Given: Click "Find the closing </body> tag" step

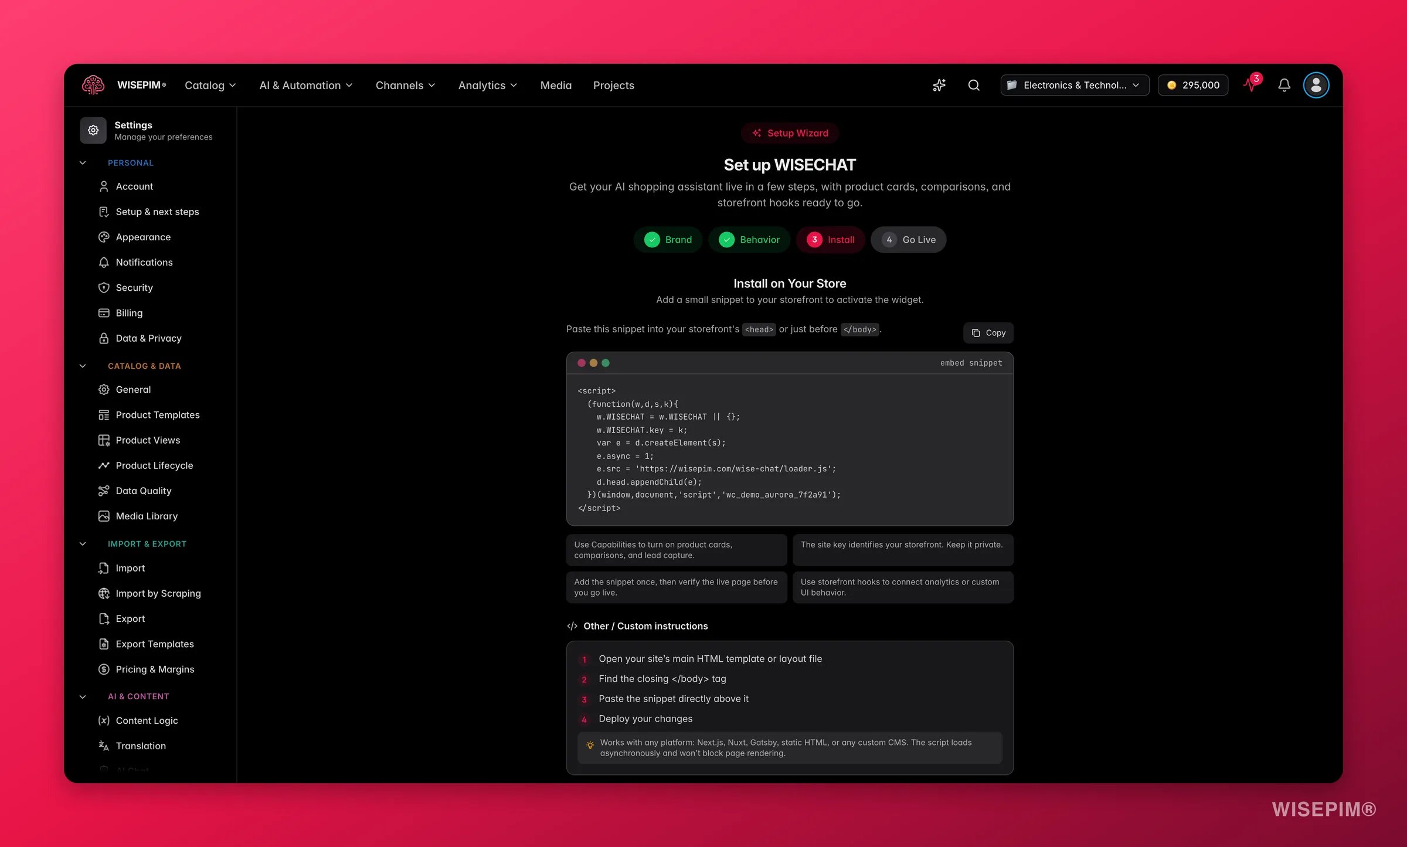Looking at the screenshot, I should pyautogui.click(x=662, y=679).
